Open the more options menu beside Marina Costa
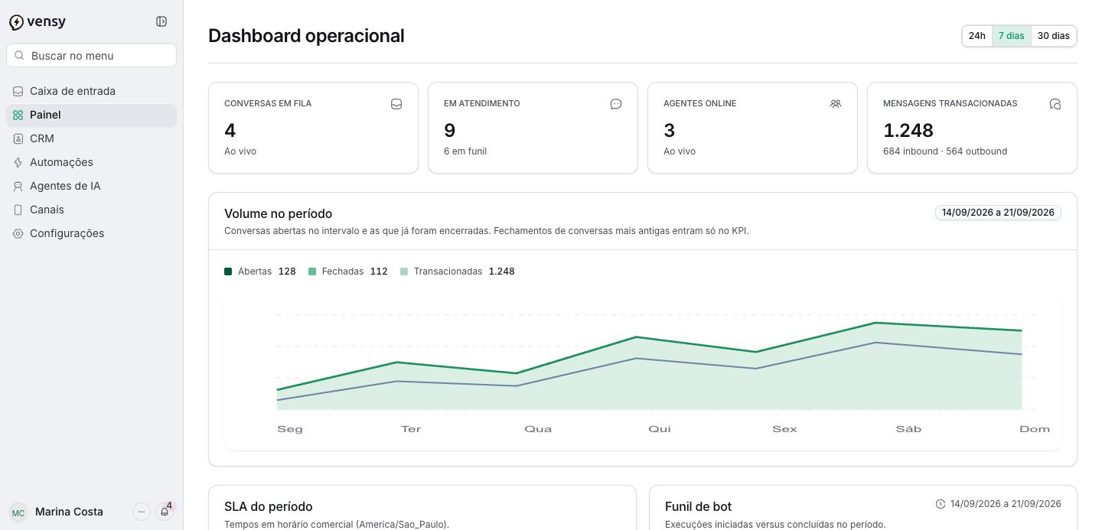Viewport: 1102px width, 530px height. point(142,512)
